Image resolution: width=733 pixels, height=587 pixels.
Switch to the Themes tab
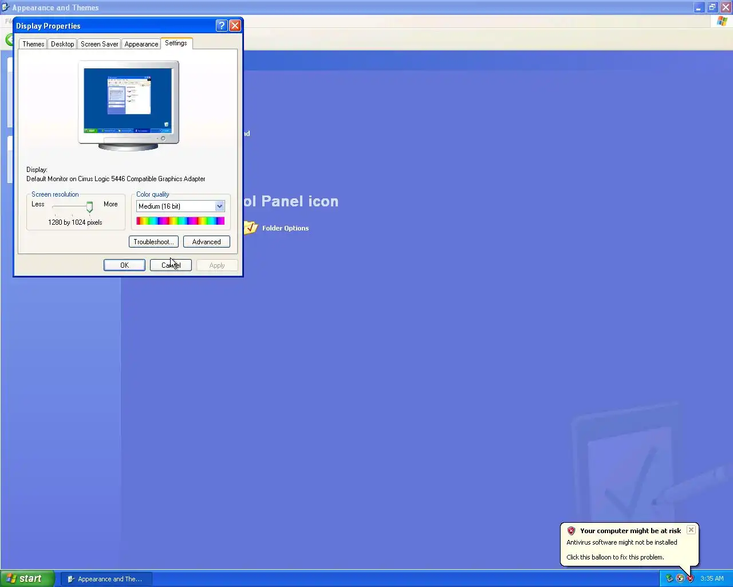(33, 44)
